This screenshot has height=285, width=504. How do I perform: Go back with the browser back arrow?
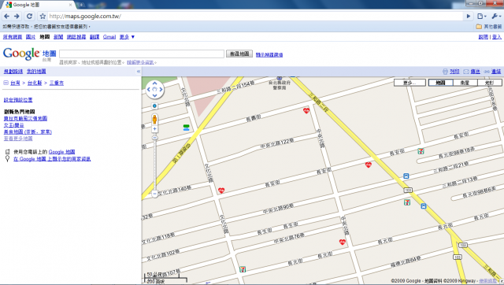coord(6,16)
